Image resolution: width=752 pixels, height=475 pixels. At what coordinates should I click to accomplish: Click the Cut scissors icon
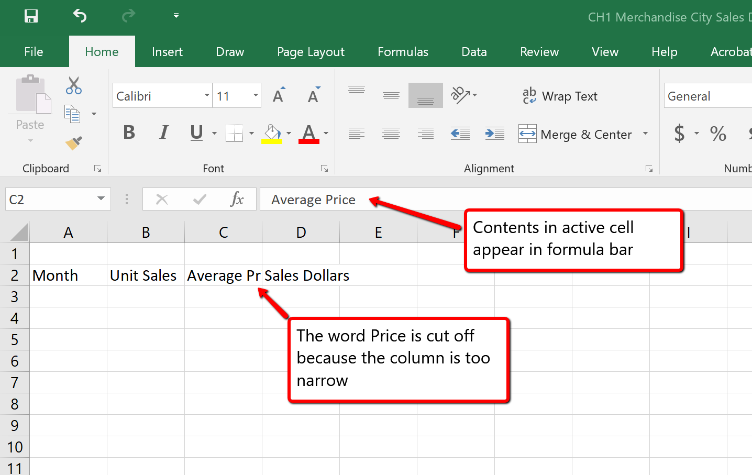coord(74,85)
